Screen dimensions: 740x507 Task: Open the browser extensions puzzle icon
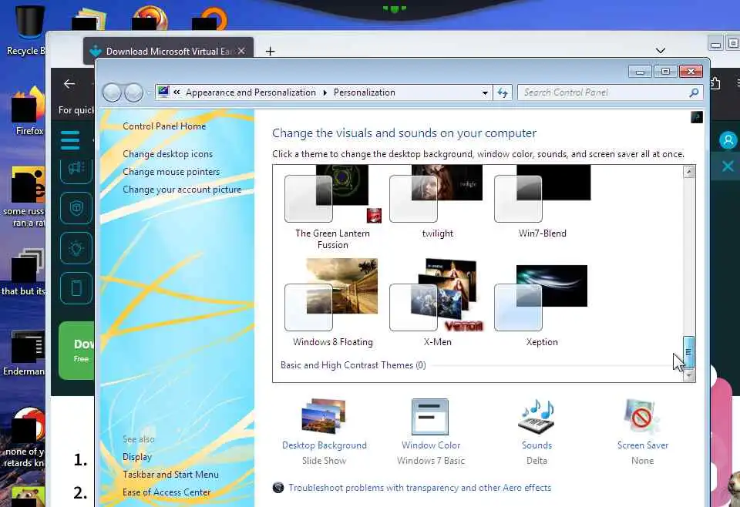715,83
